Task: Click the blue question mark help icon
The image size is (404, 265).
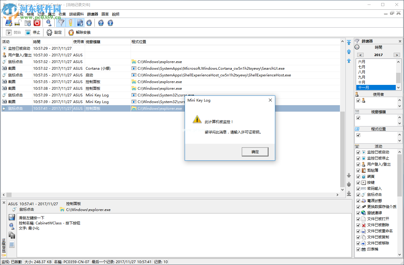Action: 101,23
